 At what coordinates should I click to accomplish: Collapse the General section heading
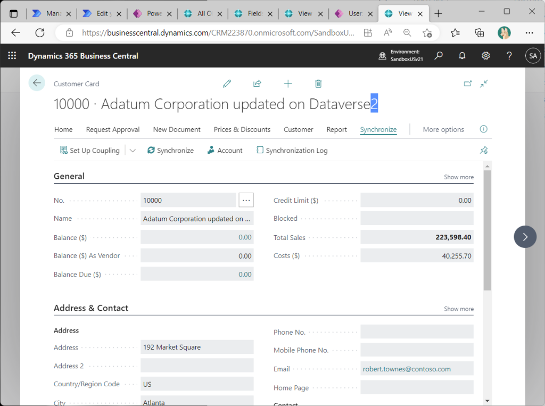(x=69, y=176)
